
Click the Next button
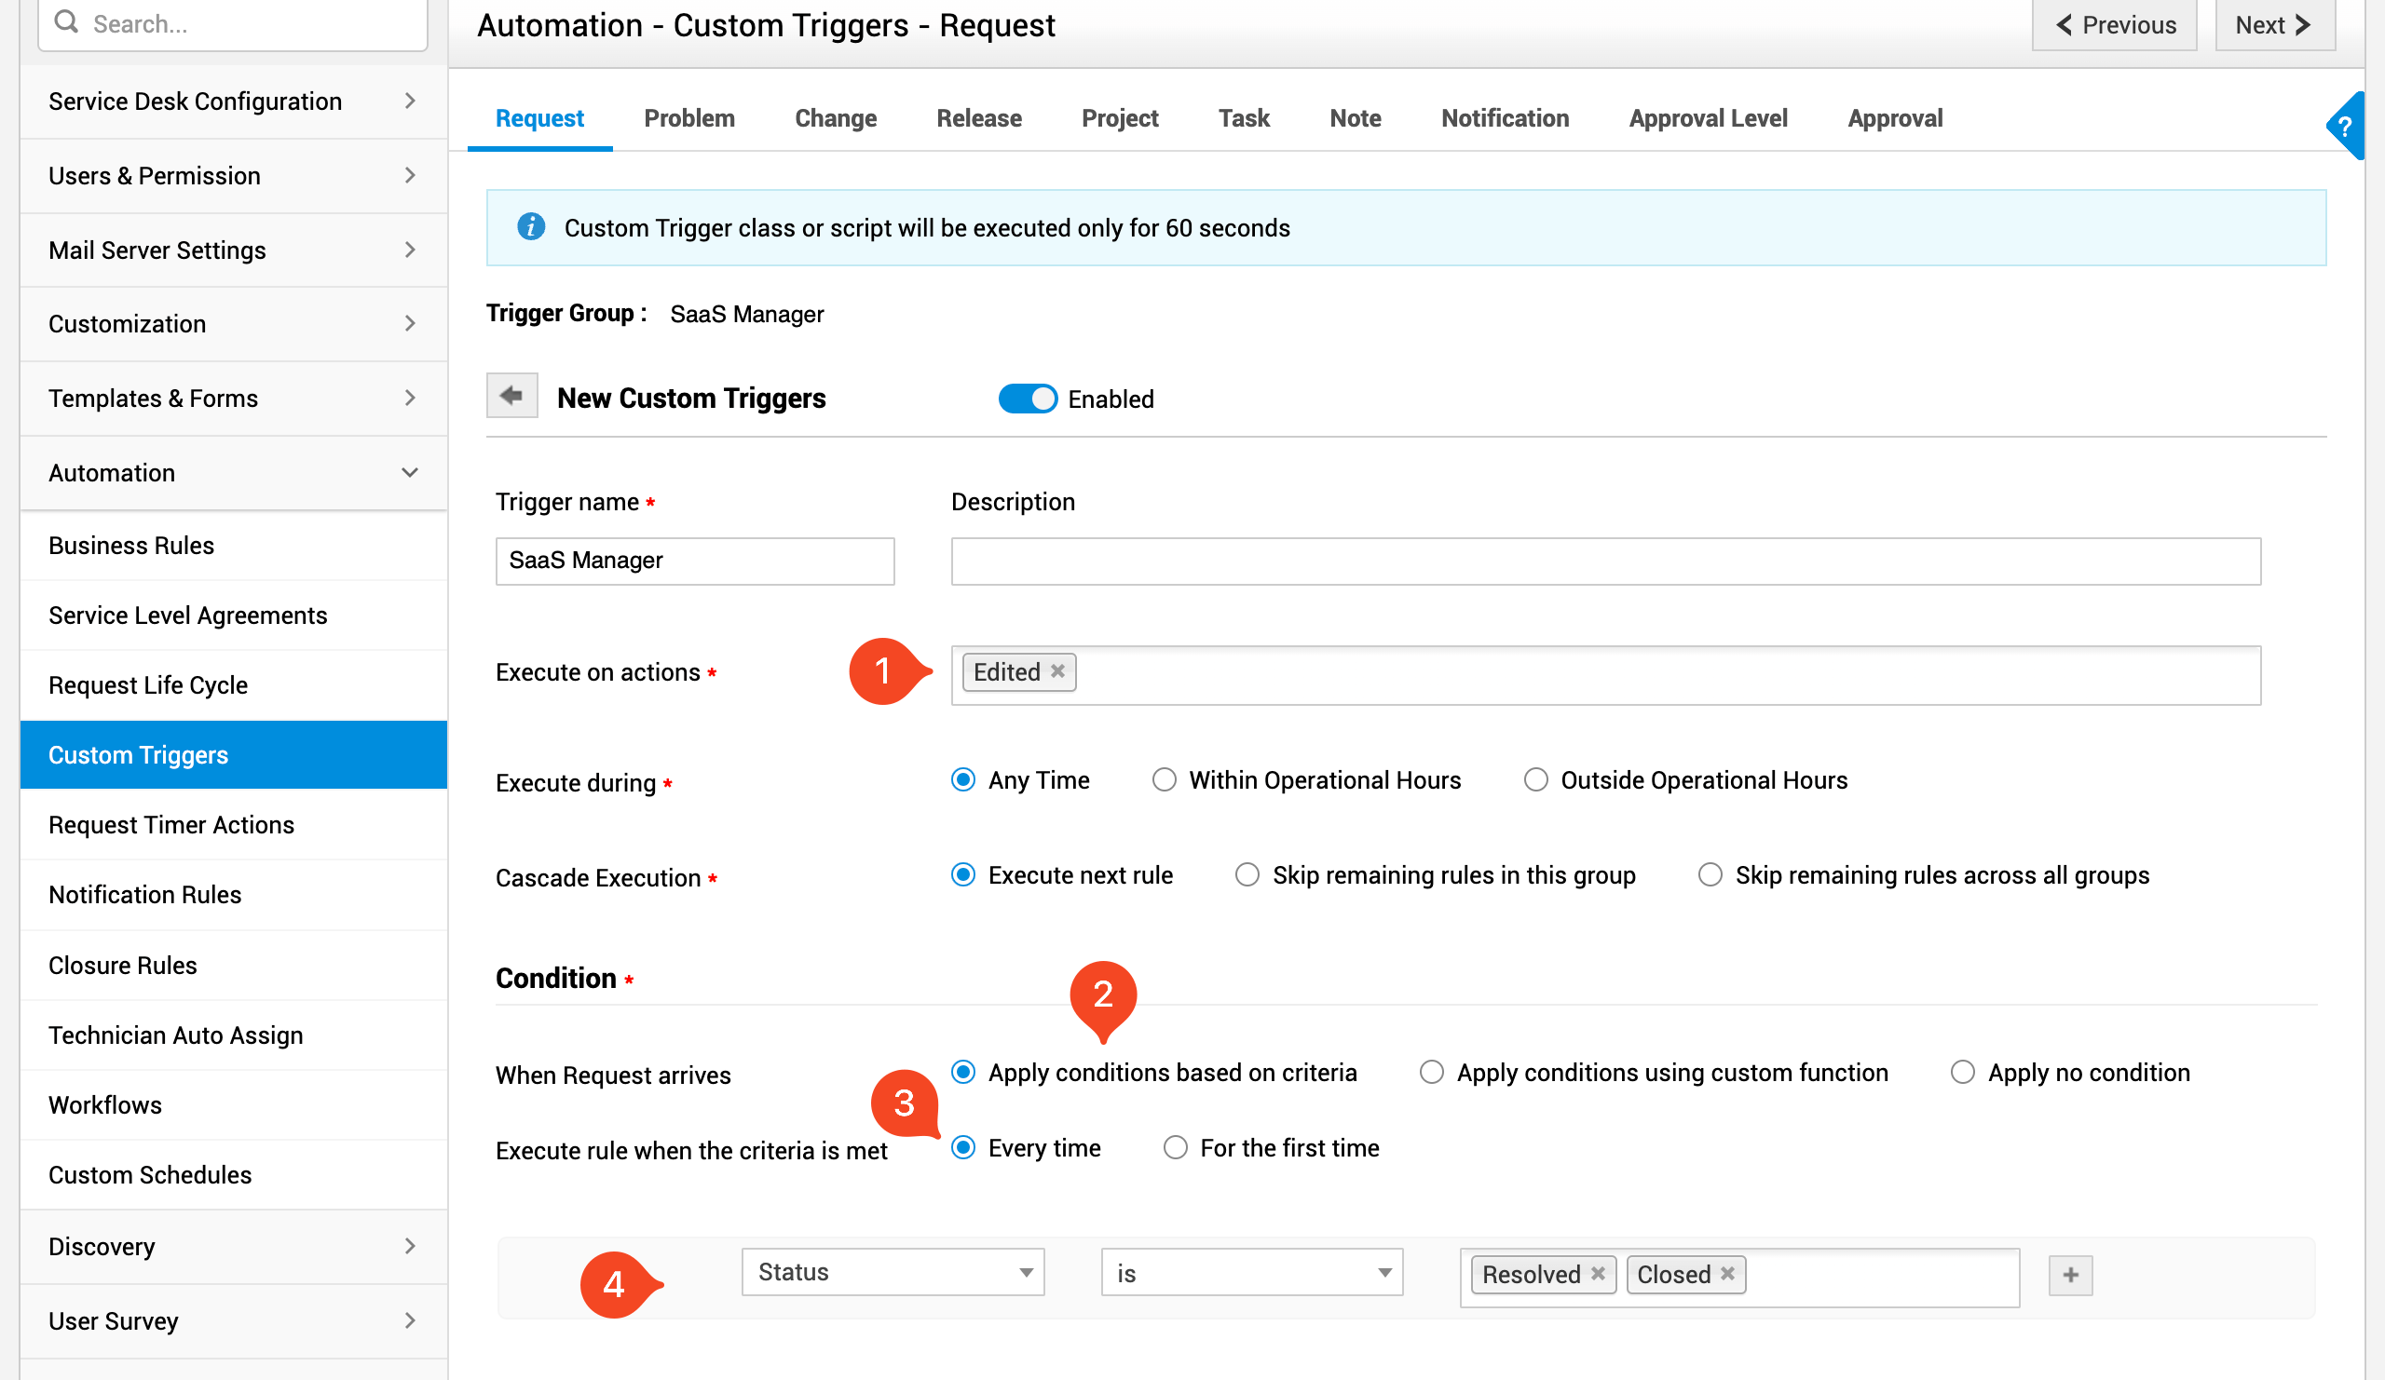coord(2275,24)
